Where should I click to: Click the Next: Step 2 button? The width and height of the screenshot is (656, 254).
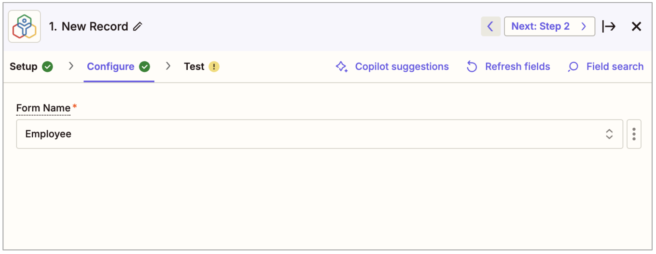(549, 27)
